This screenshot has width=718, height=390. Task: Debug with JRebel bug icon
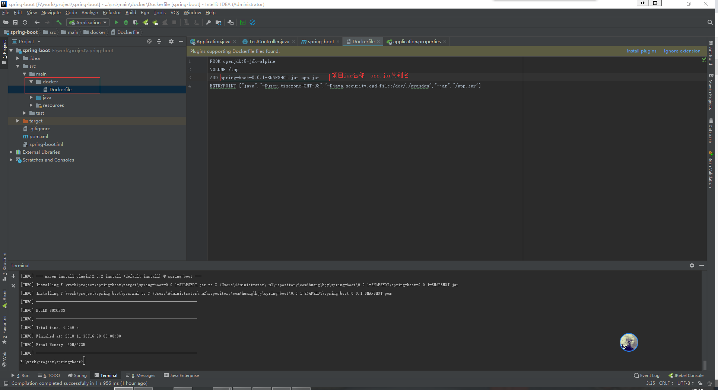click(x=155, y=23)
